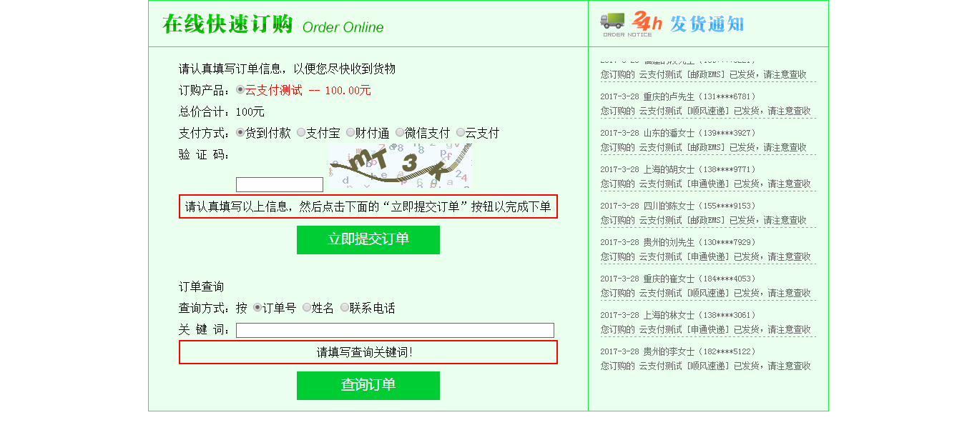Select the 货到付款 payment option
This screenshot has width=977, height=430.
pos(240,132)
